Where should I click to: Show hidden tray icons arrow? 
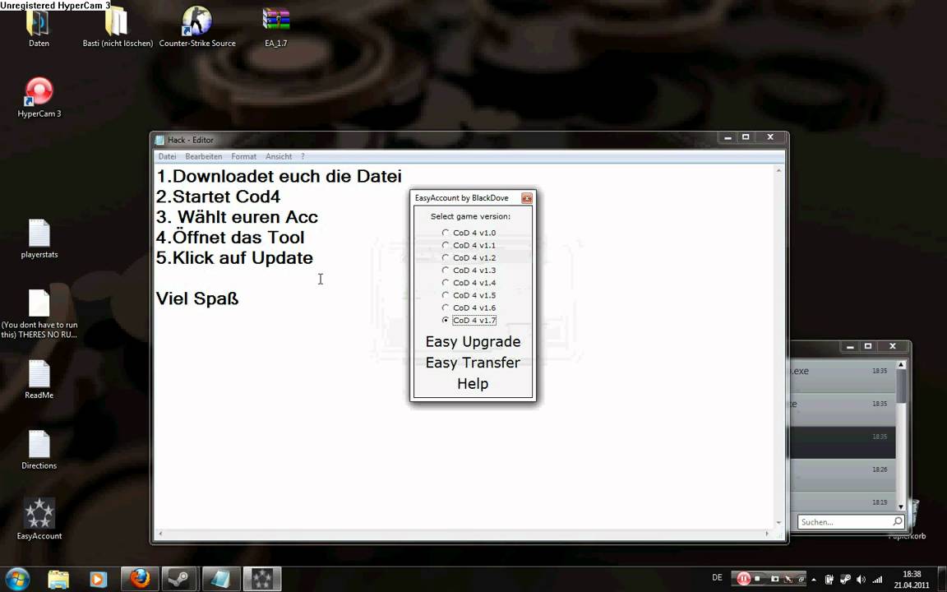(x=814, y=580)
